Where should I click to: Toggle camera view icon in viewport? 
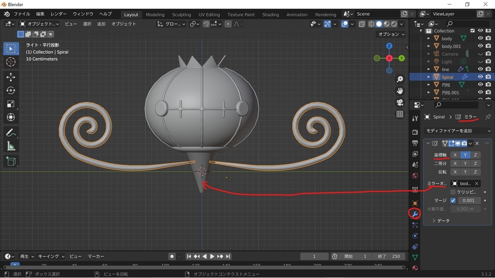[400, 103]
